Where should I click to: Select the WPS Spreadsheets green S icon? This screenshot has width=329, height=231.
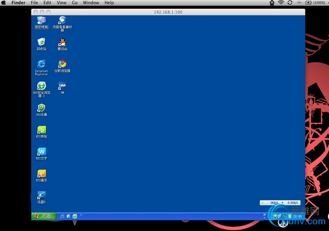click(x=42, y=132)
